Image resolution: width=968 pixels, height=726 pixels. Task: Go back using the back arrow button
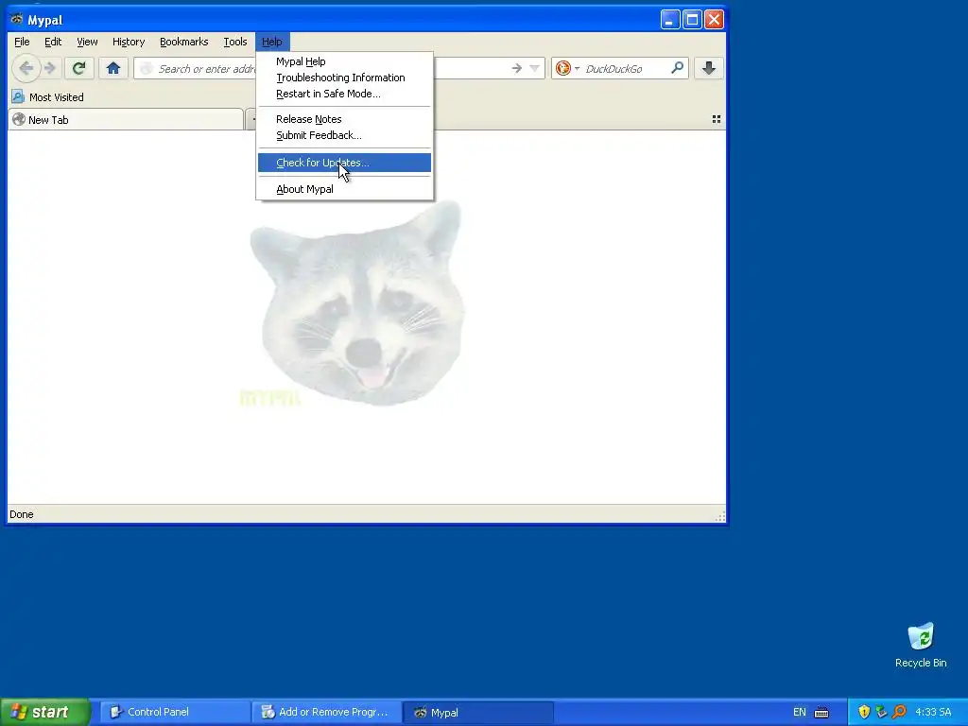(26, 68)
